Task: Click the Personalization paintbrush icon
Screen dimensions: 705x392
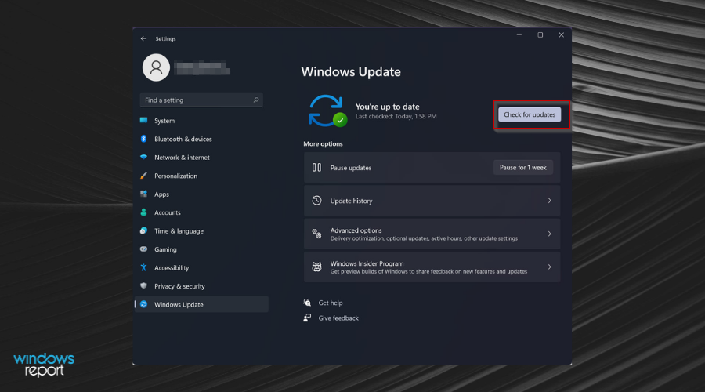Action: [144, 176]
